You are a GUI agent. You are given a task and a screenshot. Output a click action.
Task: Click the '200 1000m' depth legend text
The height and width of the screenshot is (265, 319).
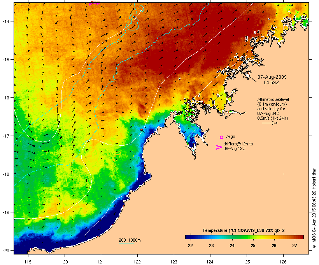pyautogui.click(x=130, y=240)
